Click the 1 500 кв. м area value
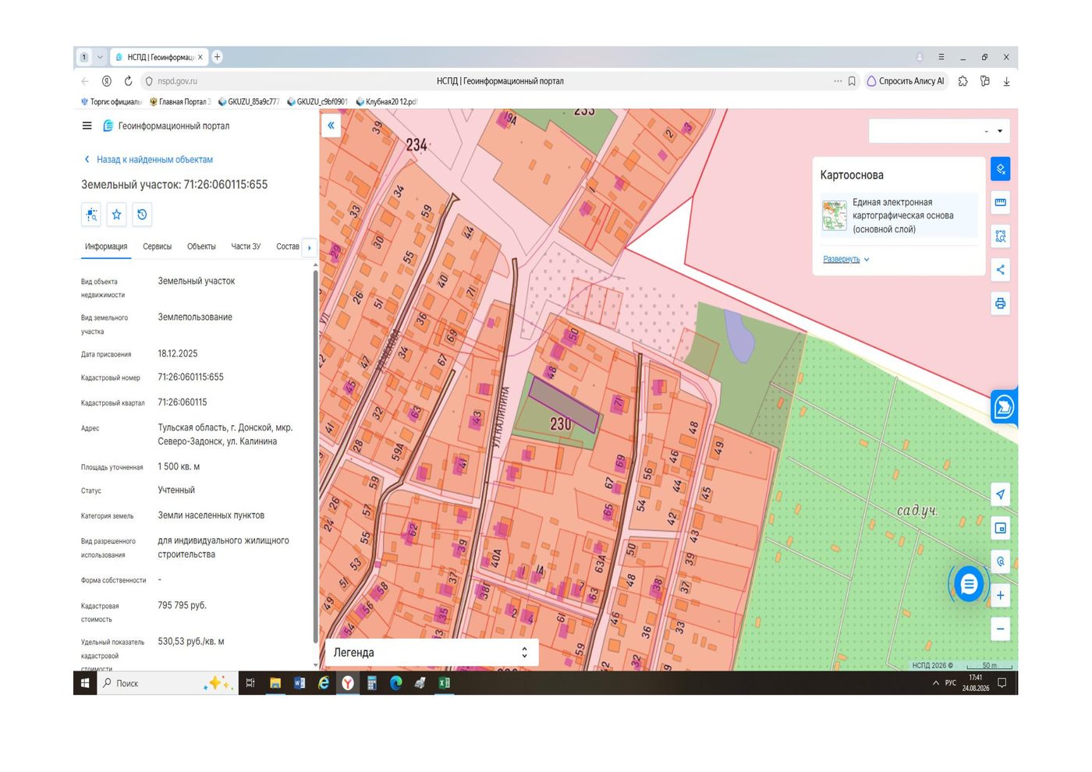1092x772 pixels. point(179,466)
